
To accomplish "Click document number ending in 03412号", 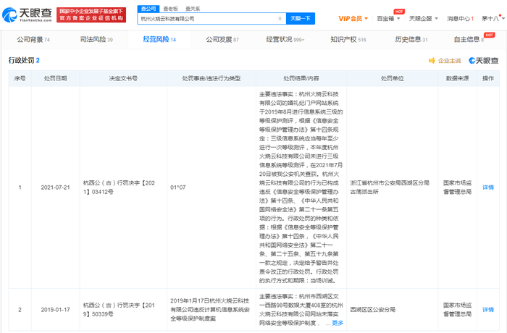I will click(119, 187).
